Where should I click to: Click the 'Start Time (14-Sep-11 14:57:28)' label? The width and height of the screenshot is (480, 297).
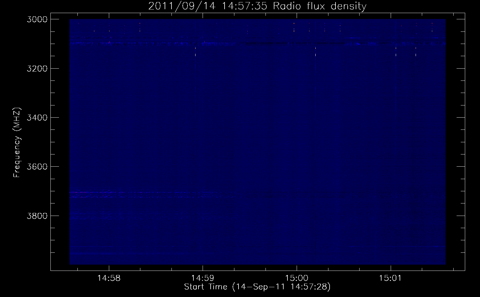tap(257, 287)
